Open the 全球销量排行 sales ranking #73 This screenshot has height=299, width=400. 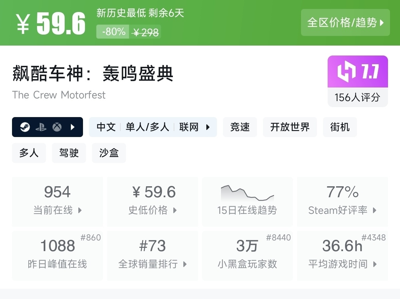pos(152,255)
